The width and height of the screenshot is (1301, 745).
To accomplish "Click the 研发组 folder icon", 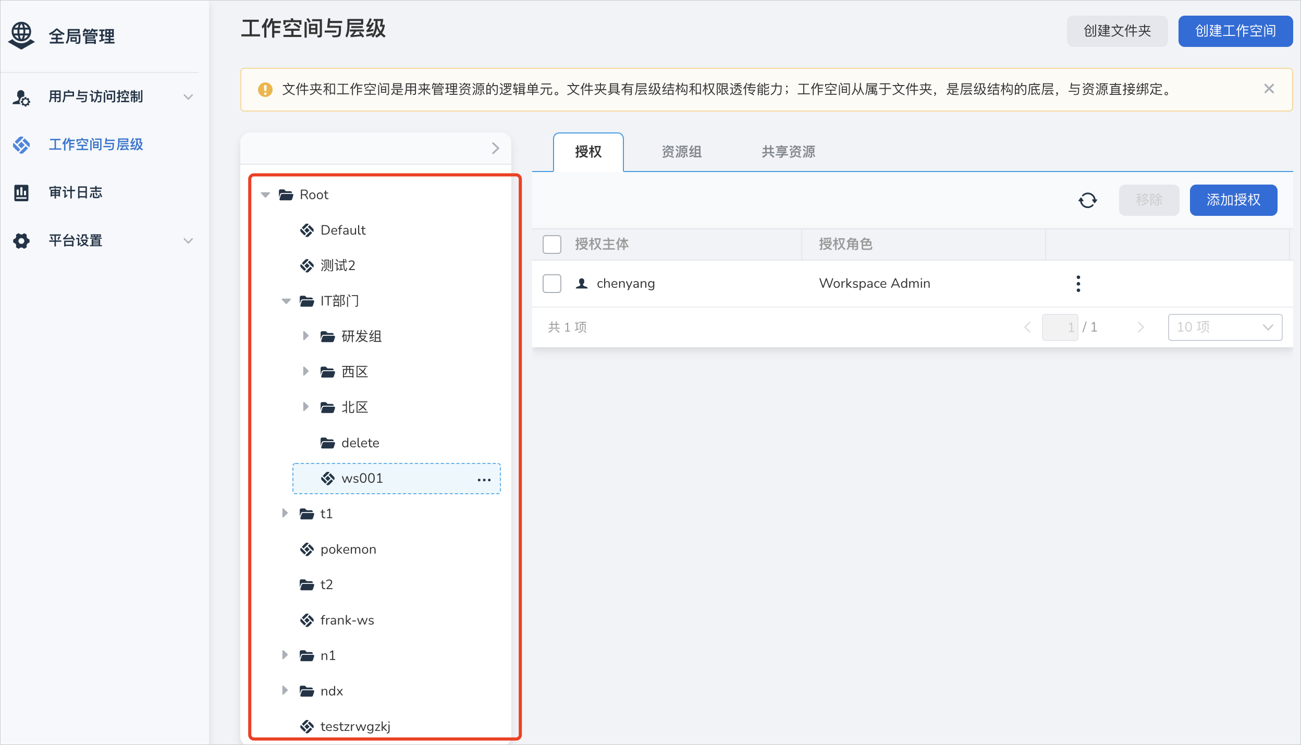I will [x=328, y=337].
